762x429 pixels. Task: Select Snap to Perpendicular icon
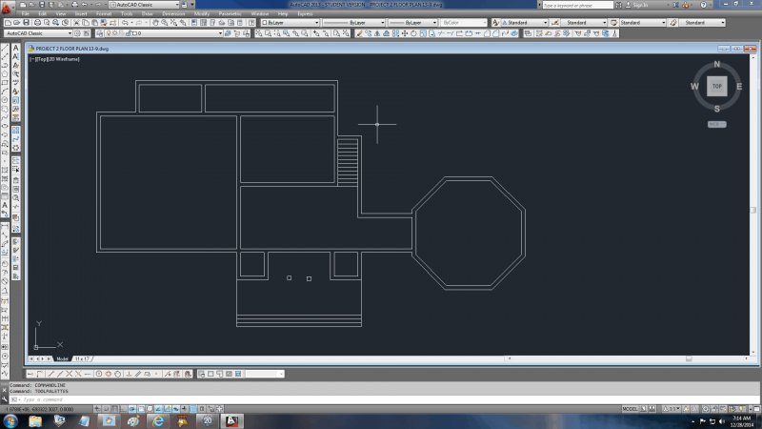129,374
